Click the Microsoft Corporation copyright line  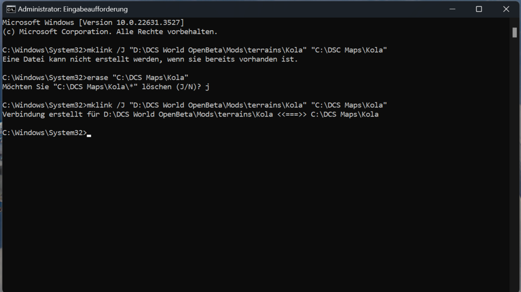tap(110, 32)
